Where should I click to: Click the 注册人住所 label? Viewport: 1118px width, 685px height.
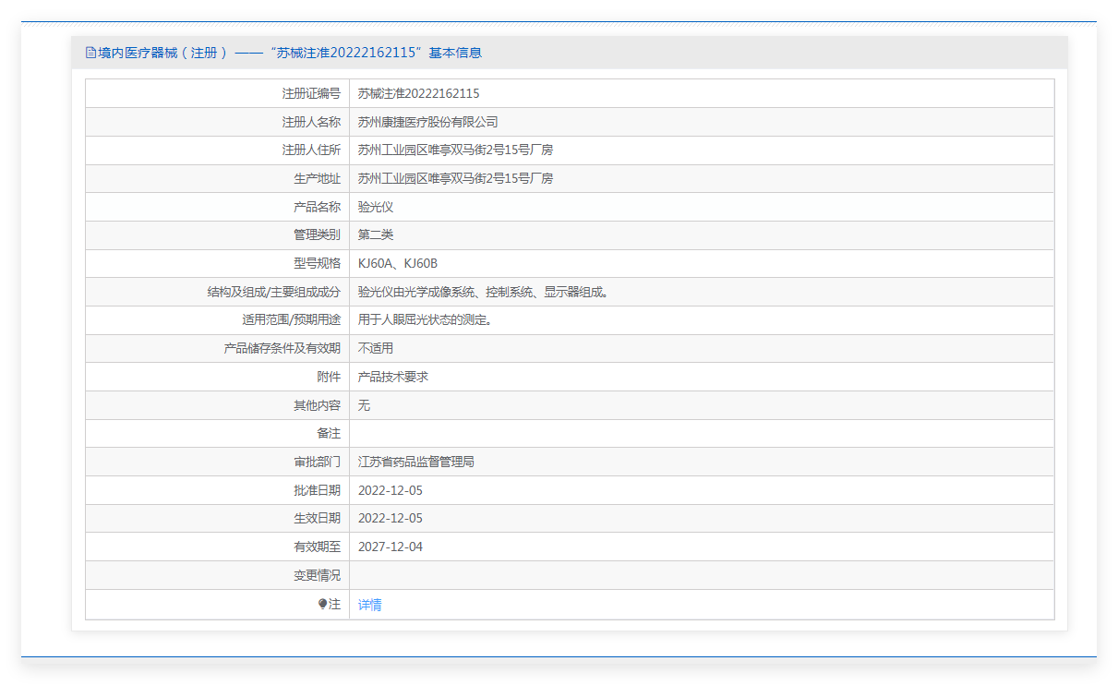click(x=311, y=150)
